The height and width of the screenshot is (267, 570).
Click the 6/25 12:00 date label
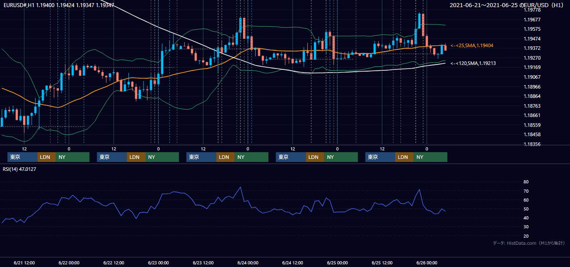tap(382, 263)
